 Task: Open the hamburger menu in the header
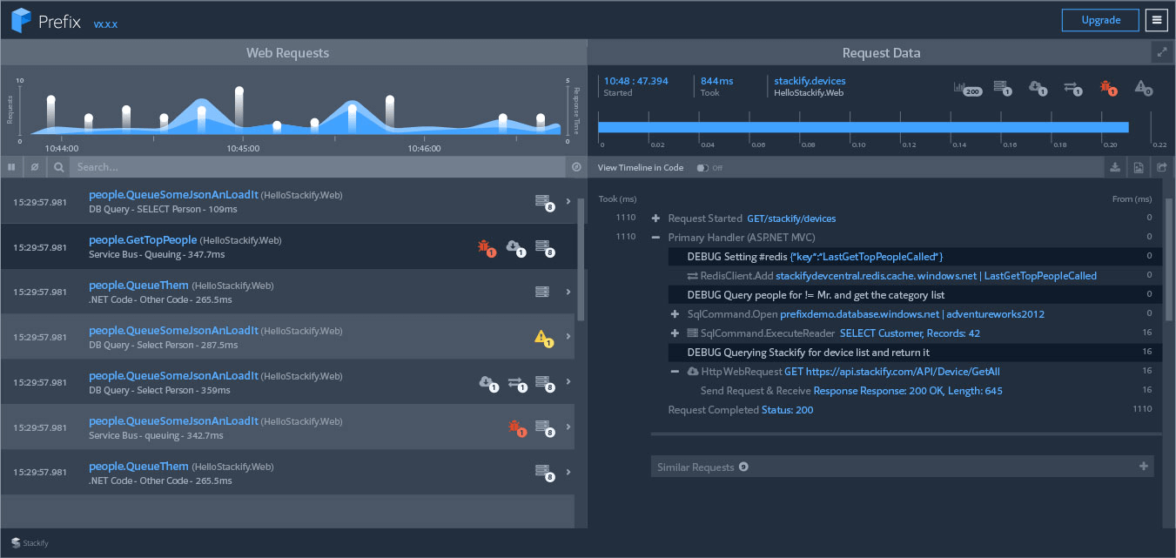tap(1156, 20)
